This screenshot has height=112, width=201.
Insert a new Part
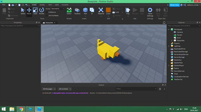pos(85,11)
